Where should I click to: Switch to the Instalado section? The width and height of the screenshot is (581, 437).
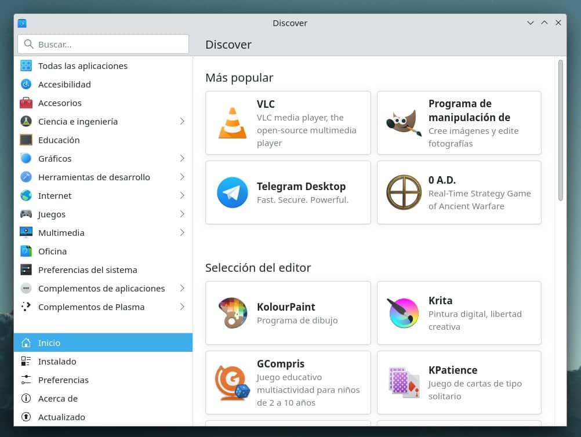click(x=58, y=361)
